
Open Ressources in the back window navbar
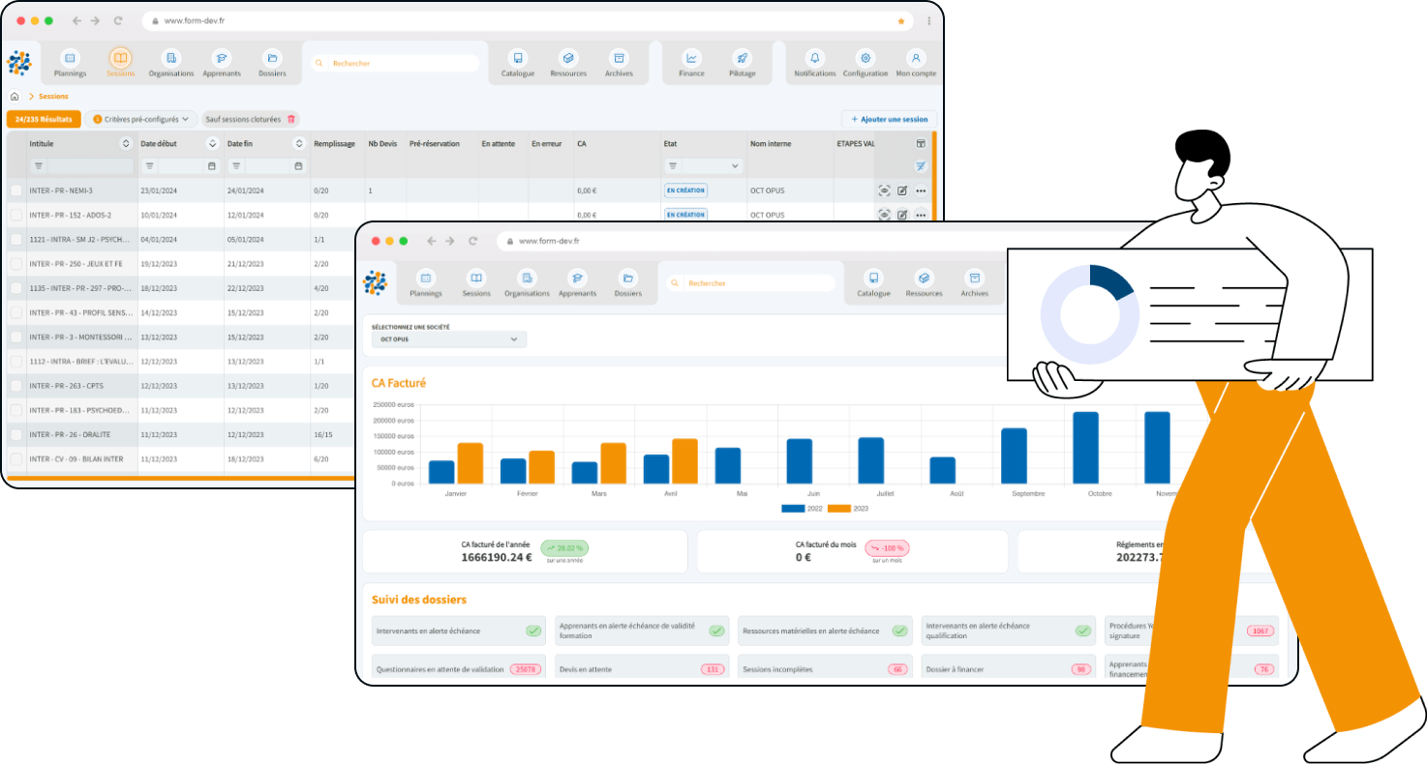tap(568, 63)
